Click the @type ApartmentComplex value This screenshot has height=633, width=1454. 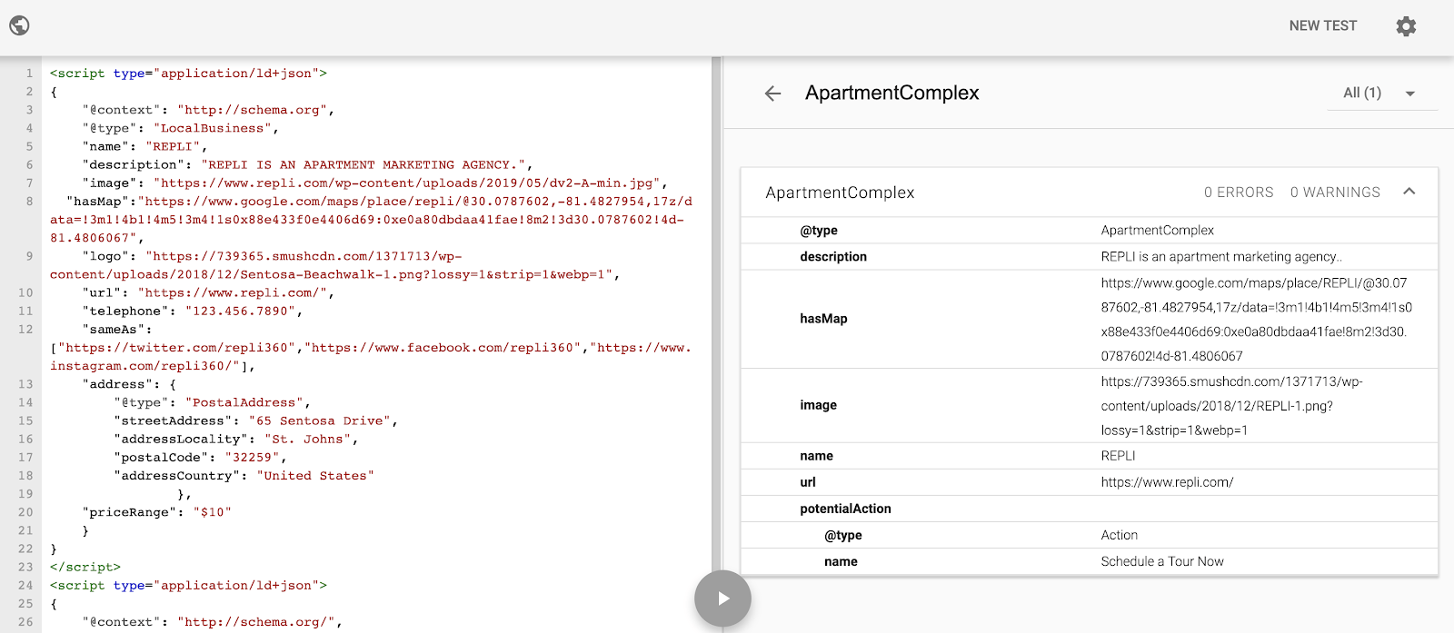click(1157, 231)
